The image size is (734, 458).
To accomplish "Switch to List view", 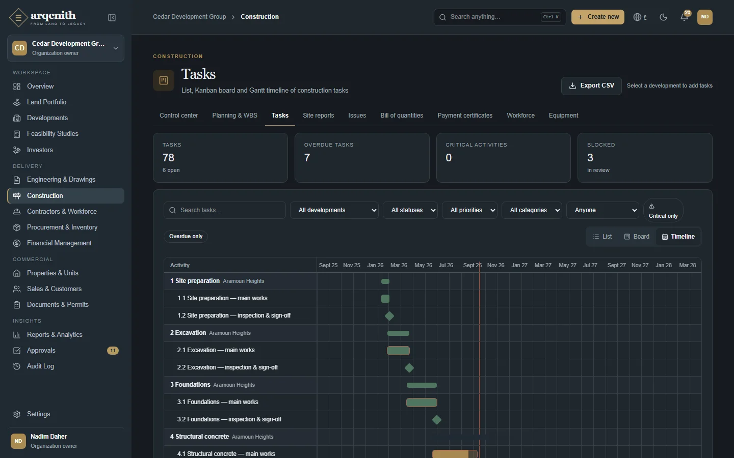I will 602,237.
